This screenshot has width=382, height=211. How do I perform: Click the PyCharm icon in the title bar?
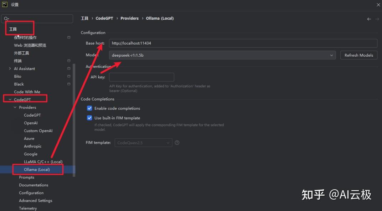pyautogui.click(x=4, y=4)
